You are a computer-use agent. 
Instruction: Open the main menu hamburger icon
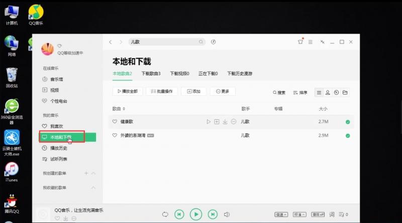coord(310,42)
